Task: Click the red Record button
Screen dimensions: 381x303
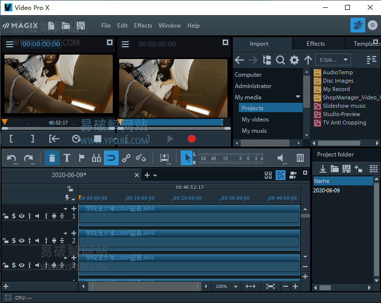Action: (x=191, y=139)
